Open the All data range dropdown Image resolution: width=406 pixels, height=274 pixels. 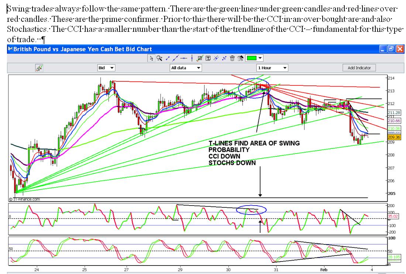pyautogui.click(x=186, y=68)
